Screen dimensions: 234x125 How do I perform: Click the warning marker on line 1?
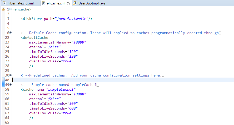click(3, 9)
